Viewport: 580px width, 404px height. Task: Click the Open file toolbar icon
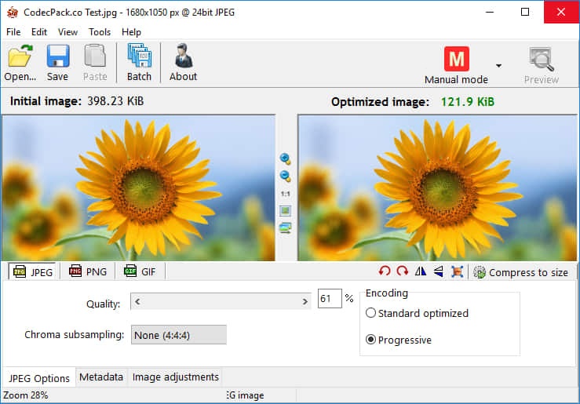click(20, 63)
